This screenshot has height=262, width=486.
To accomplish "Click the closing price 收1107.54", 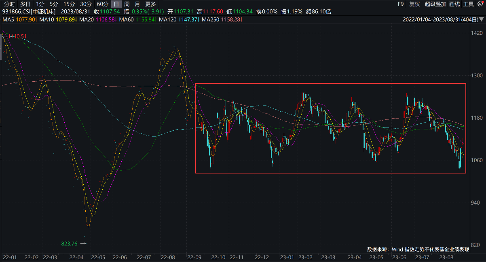I will 107,12.
